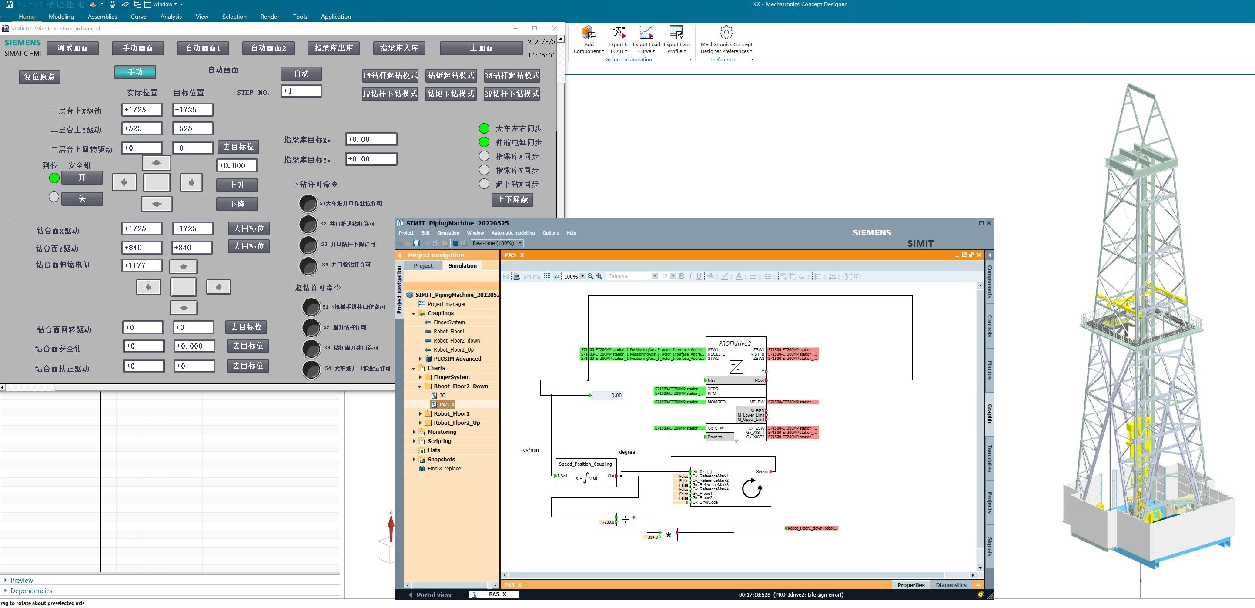Stop the simulation with the blue square
This screenshot has height=608, width=1255.
point(455,243)
